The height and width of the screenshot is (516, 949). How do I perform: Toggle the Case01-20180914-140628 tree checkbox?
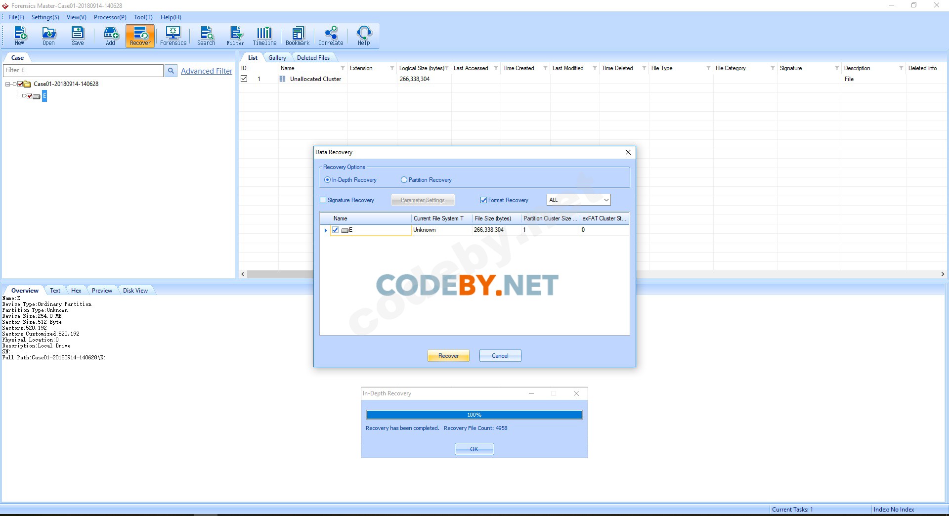point(20,84)
